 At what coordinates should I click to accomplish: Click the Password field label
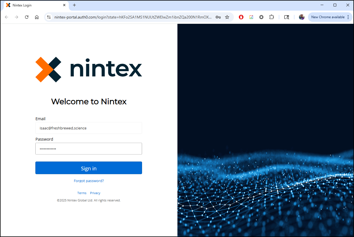pyautogui.click(x=44, y=139)
